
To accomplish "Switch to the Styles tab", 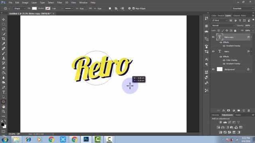I will (238, 115).
